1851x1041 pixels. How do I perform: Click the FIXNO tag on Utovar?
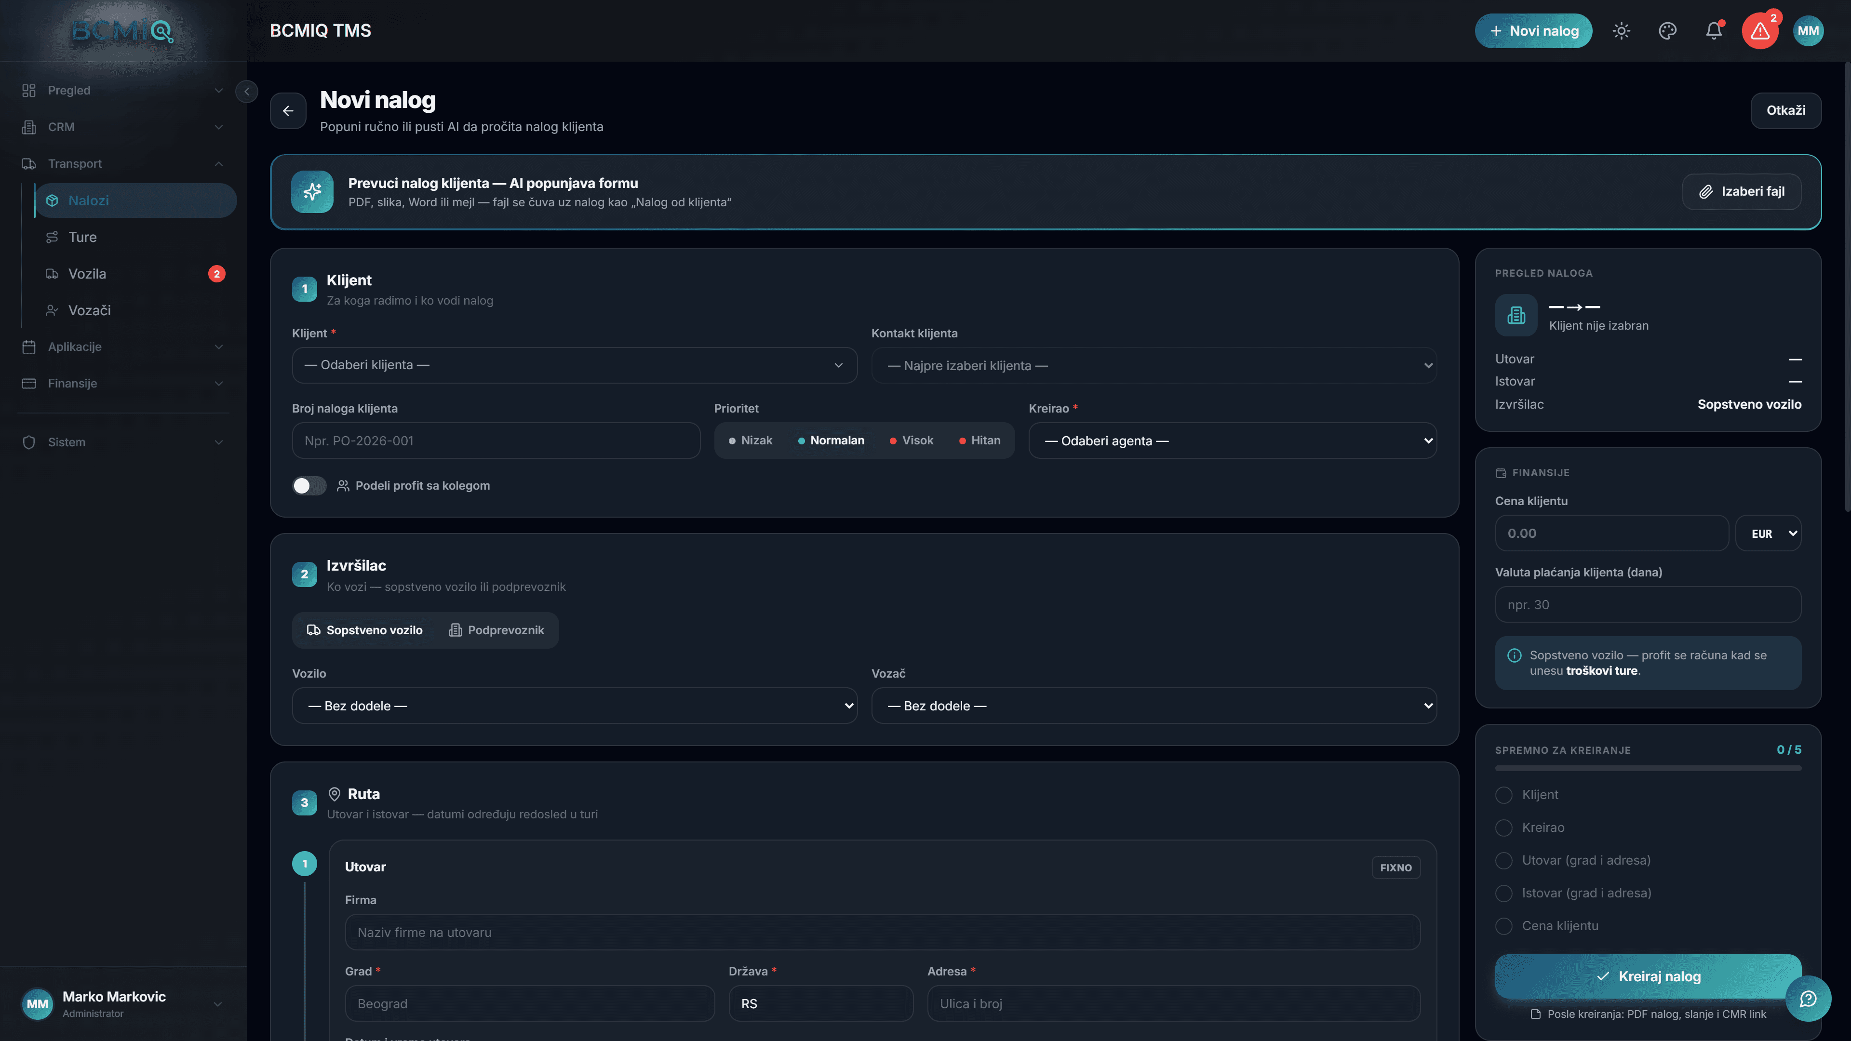coord(1395,868)
